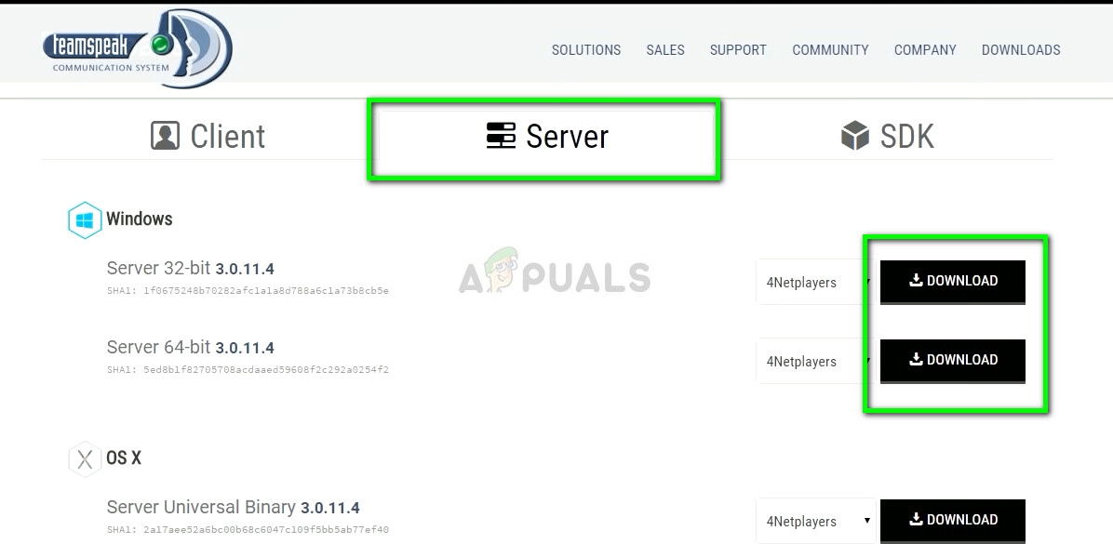
Task: Go to the Downloads page
Action: point(1021,50)
